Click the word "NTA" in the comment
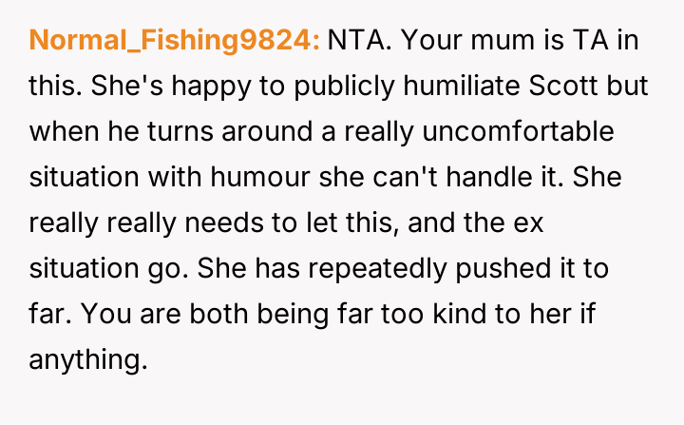684x425 pixels. (x=354, y=42)
